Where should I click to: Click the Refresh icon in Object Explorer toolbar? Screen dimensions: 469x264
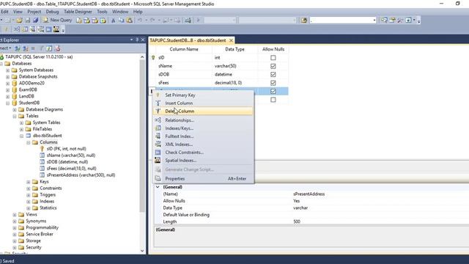click(x=49, y=48)
